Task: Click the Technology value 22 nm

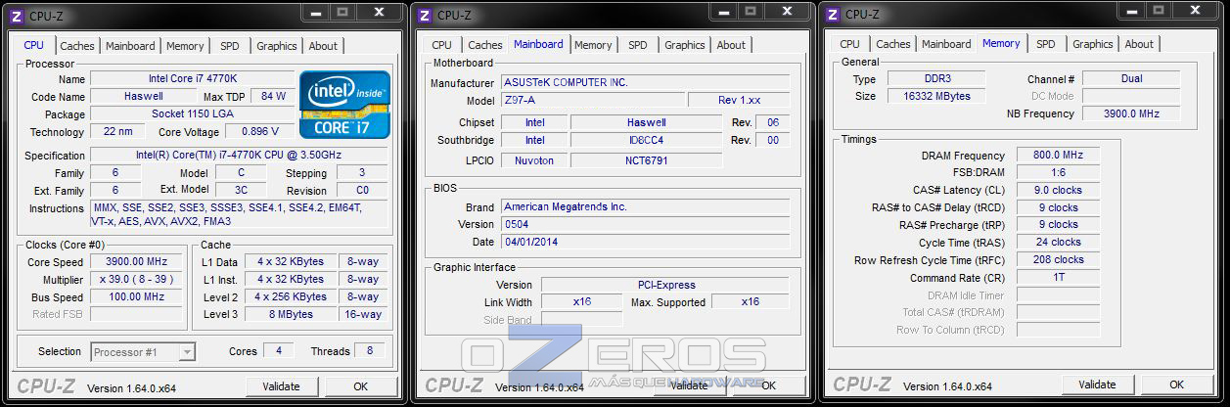Action: [x=117, y=131]
